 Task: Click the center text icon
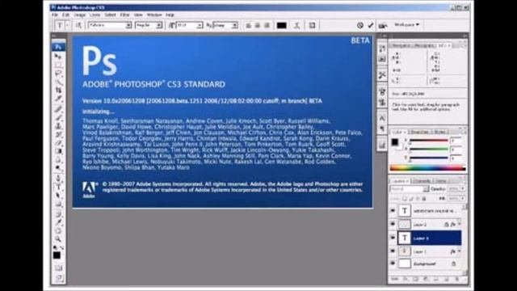pyautogui.click(x=258, y=25)
